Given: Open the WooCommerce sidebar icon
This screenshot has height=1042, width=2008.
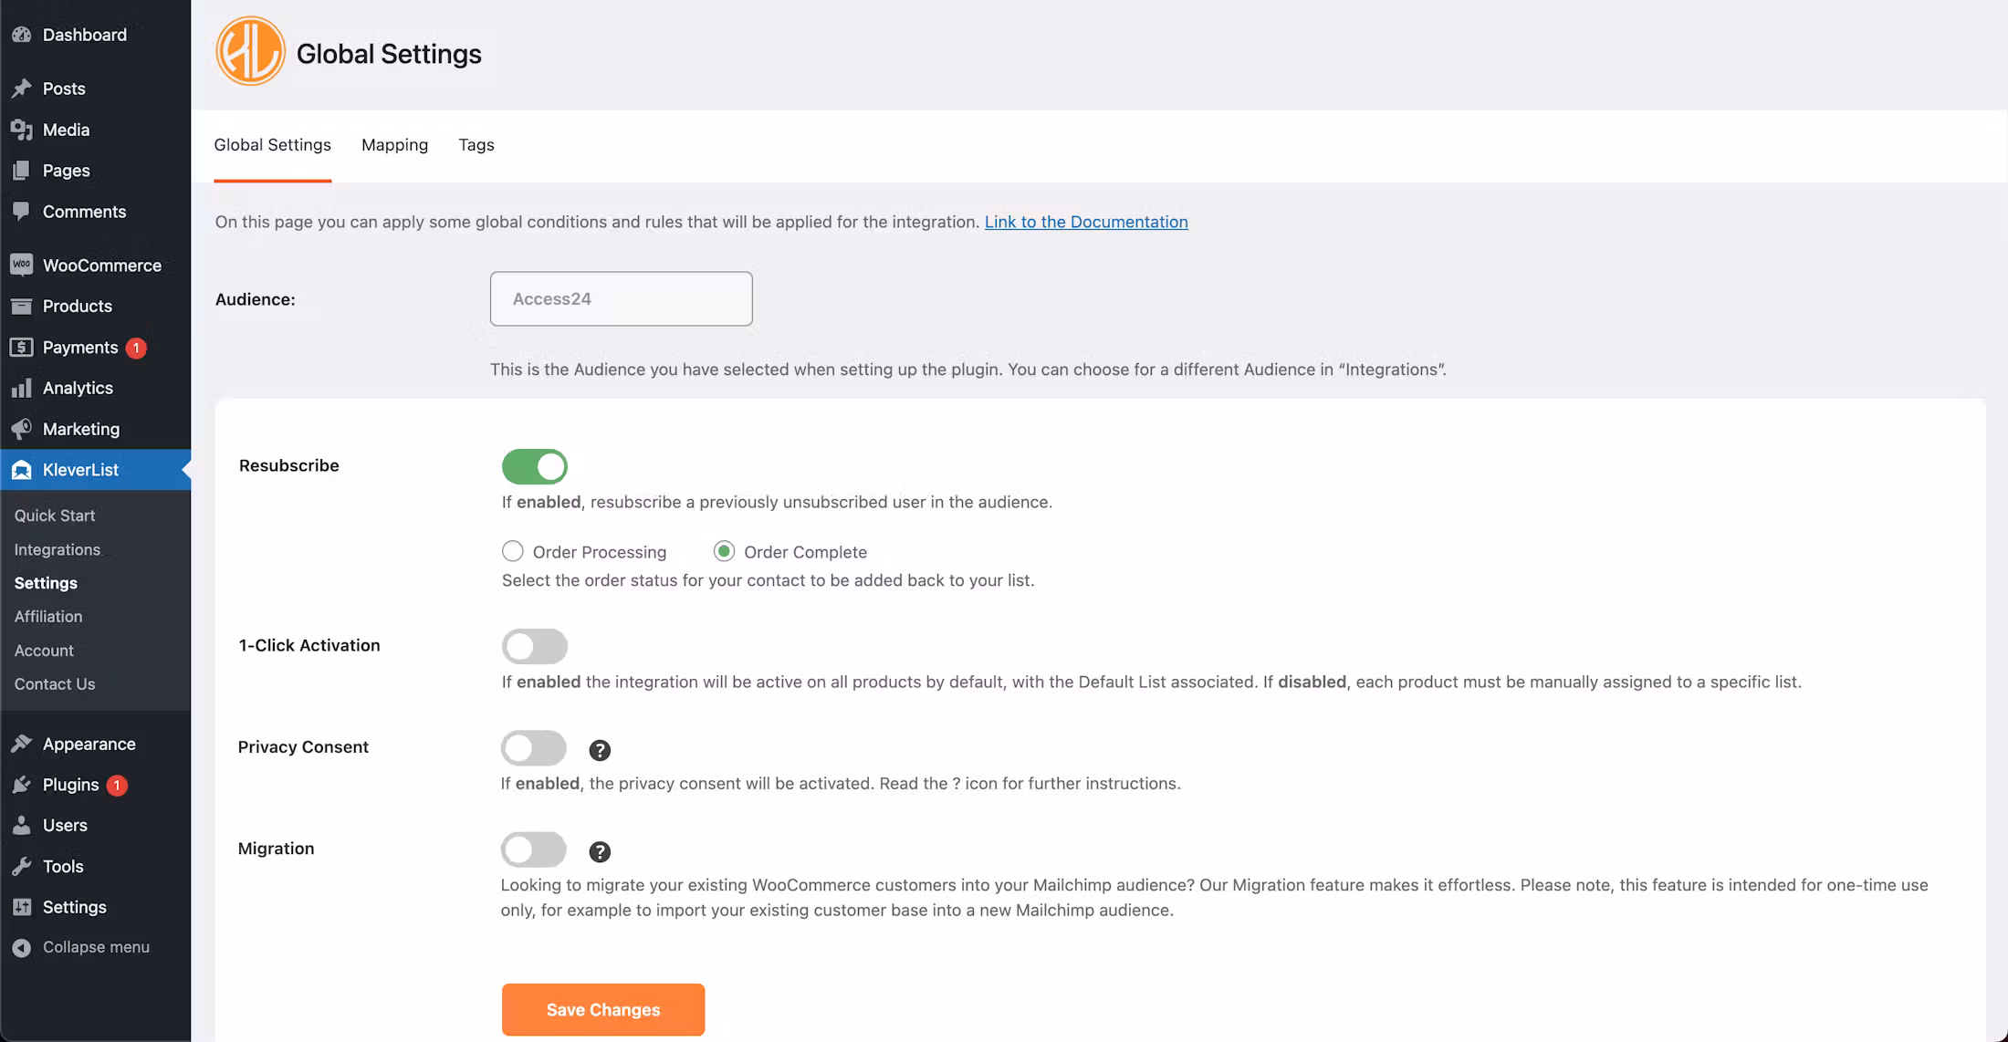Looking at the screenshot, I should point(22,265).
